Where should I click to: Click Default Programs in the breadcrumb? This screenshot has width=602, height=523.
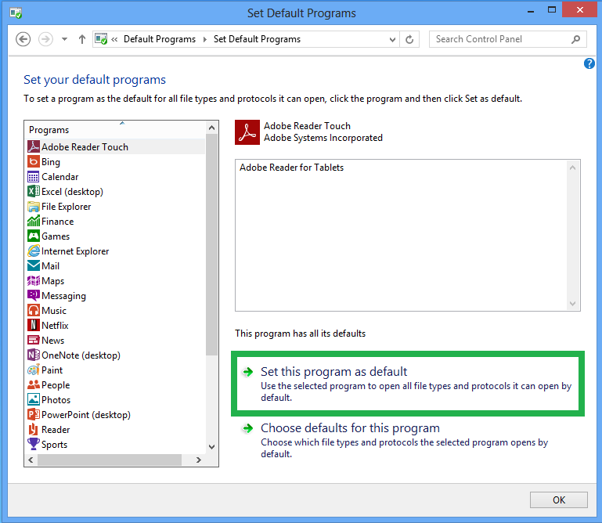(x=160, y=39)
